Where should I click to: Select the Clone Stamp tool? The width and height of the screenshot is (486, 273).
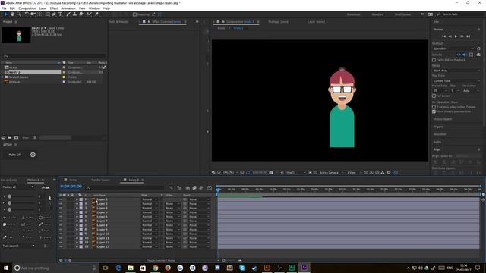74,14
